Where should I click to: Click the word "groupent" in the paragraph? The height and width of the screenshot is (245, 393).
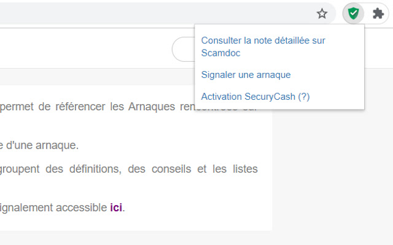21,169
